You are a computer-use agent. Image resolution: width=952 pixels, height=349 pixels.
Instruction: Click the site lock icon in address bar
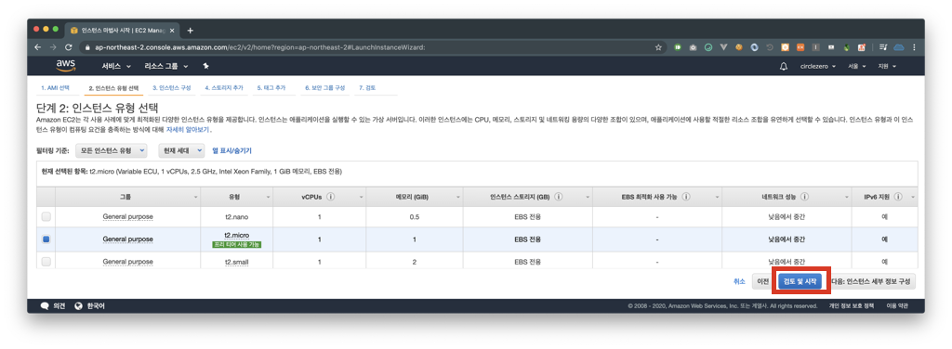[x=88, y=47]
